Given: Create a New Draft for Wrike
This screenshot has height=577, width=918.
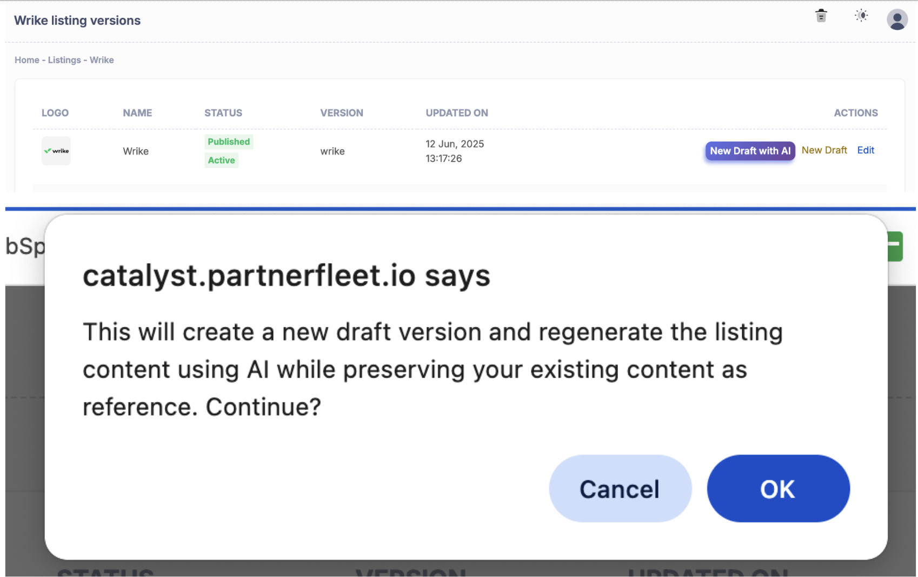Looking at the screenshot, I should [x=824, y=150].
